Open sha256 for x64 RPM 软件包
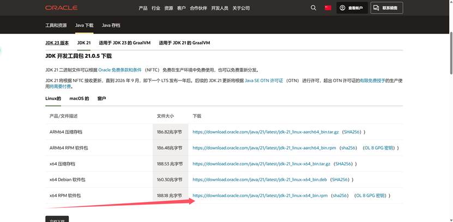 click(341, 195)
